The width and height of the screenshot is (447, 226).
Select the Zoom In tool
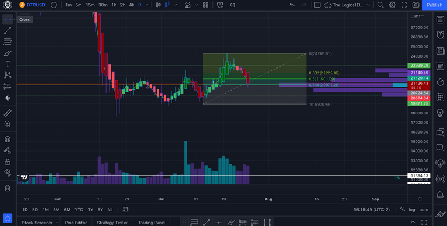pos(8,124)
